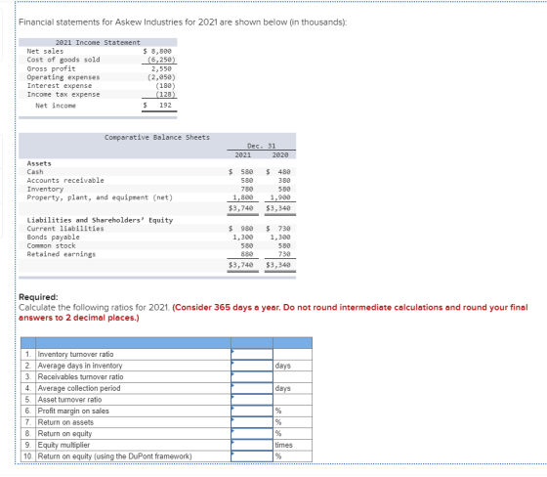This screenshot has height=477, width=547.
Task: Click the 2020 property, plant value 1,900
Action: (x=280, y=197)
